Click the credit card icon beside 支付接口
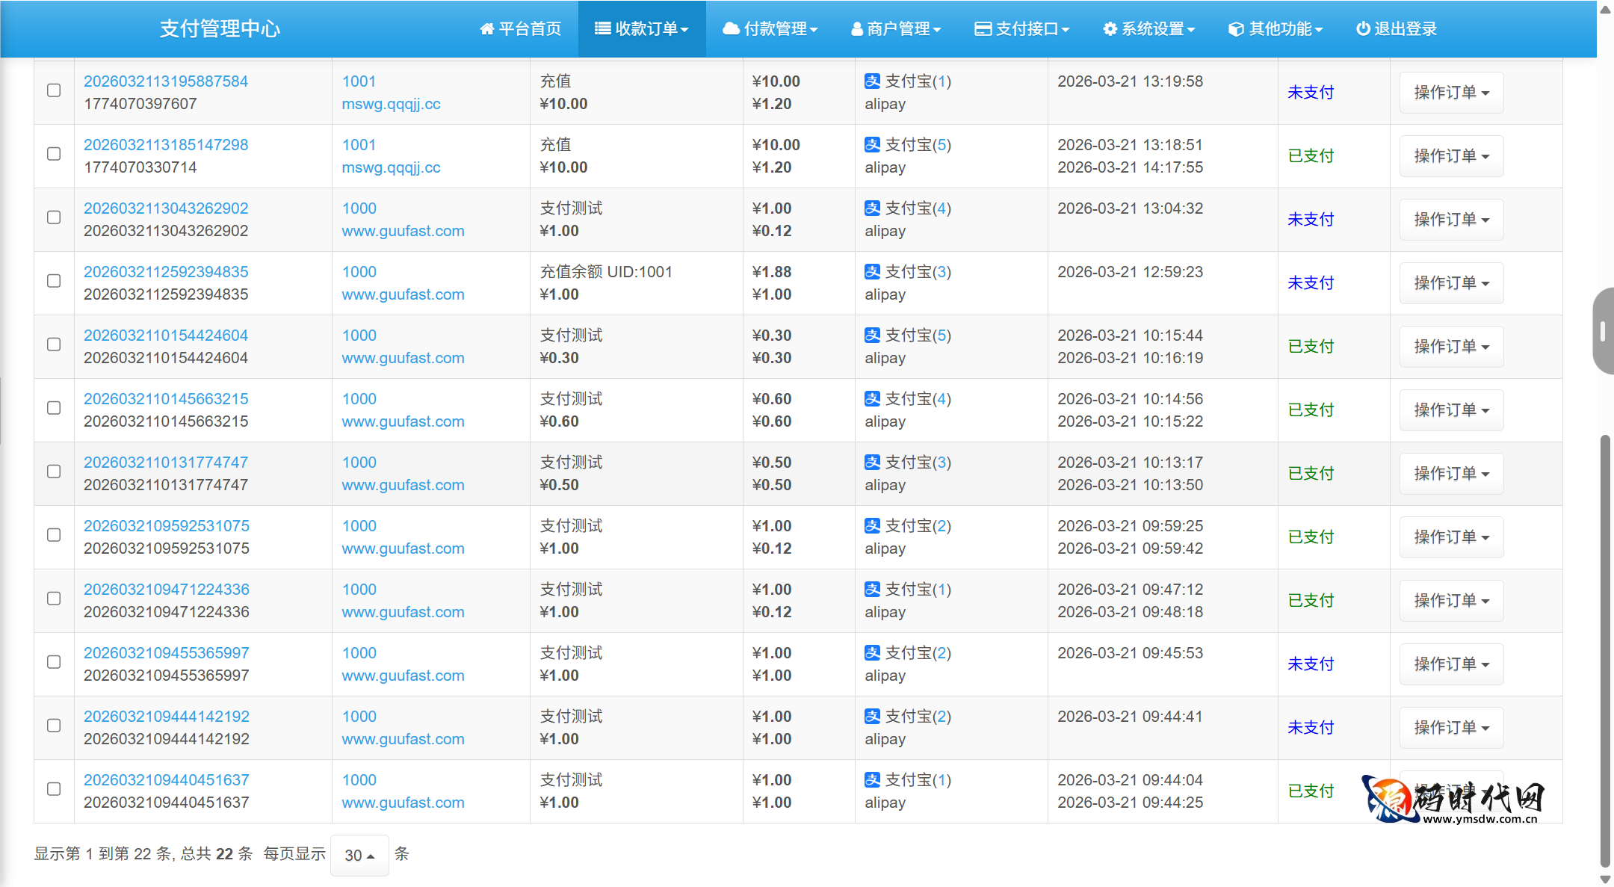This screenshot has width=1614, height=887. [x=983, y=29]
